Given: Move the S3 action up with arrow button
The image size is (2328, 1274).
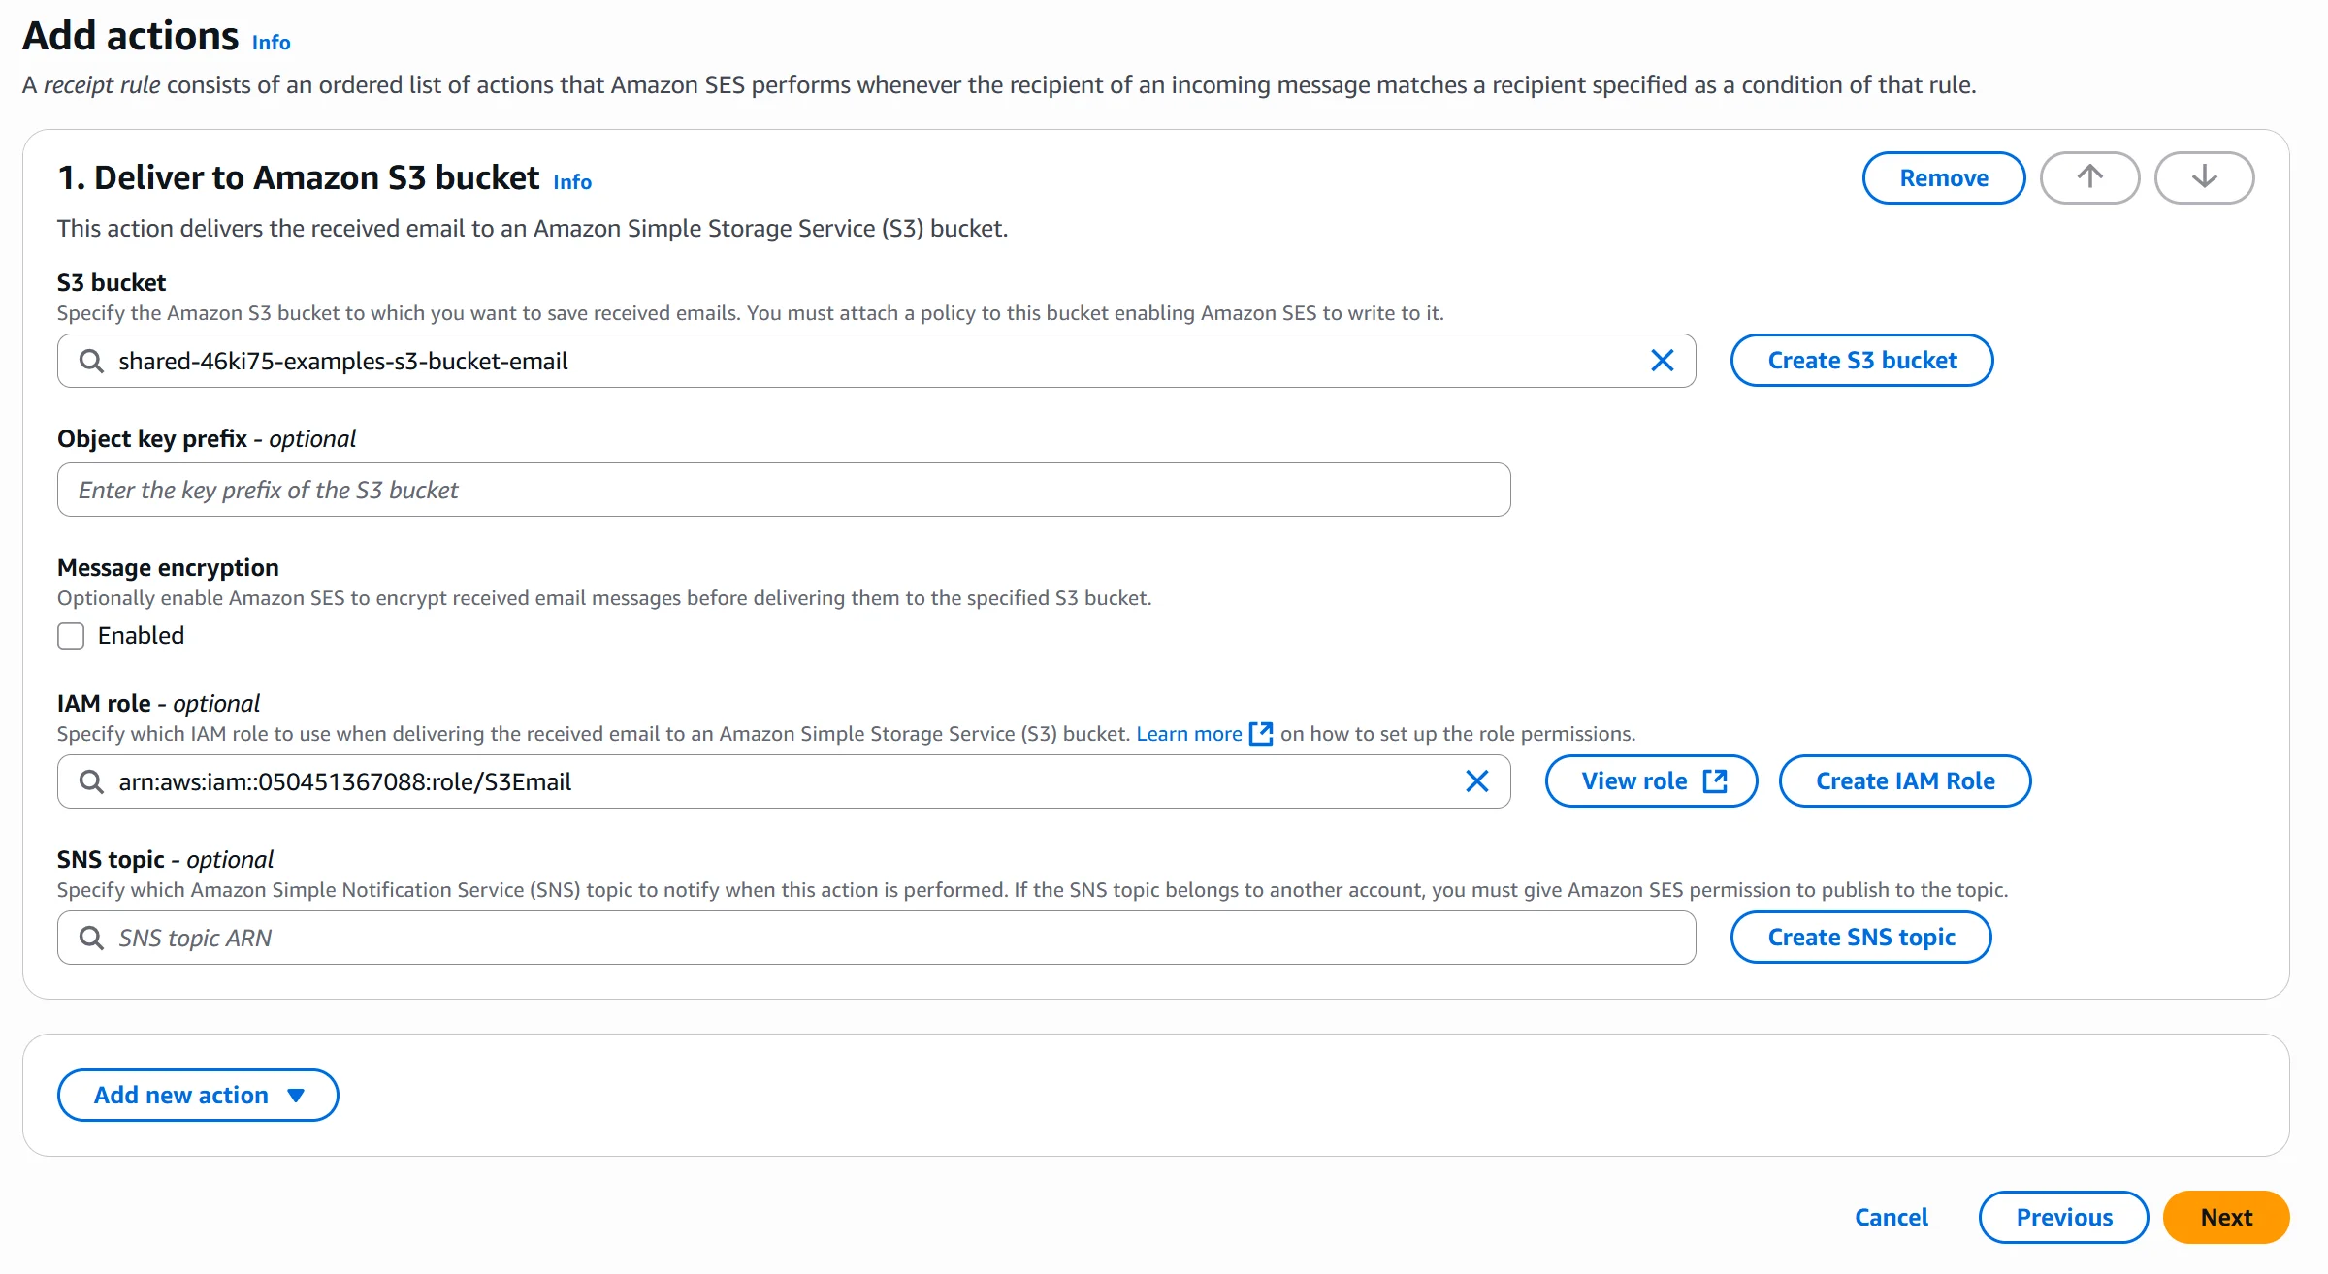Looking at the screenshot, I should point(2089,177).
